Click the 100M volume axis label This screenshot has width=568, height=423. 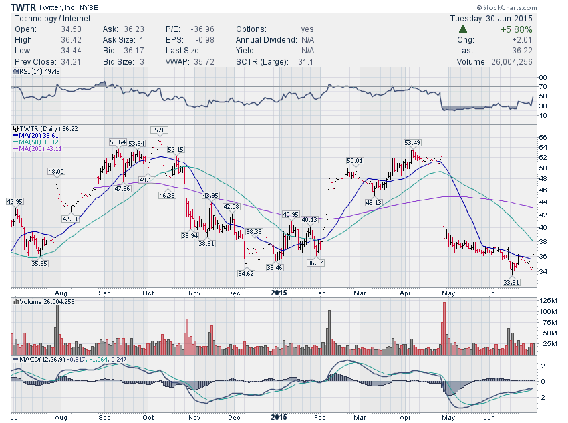[548, 311]
